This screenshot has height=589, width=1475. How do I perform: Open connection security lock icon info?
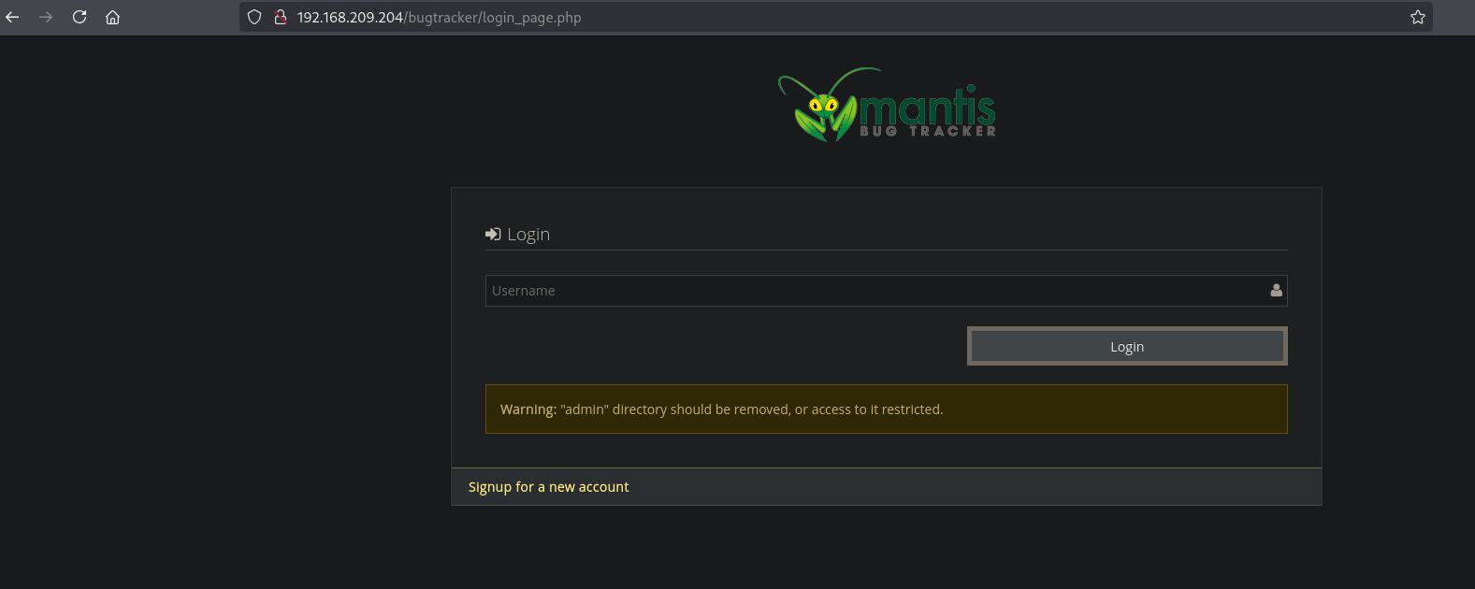pos(280,17)
